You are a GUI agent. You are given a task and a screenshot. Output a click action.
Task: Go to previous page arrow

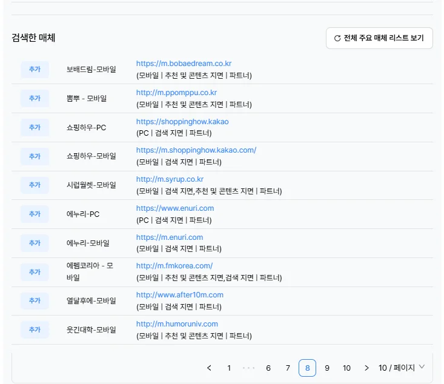coord(209,368)
